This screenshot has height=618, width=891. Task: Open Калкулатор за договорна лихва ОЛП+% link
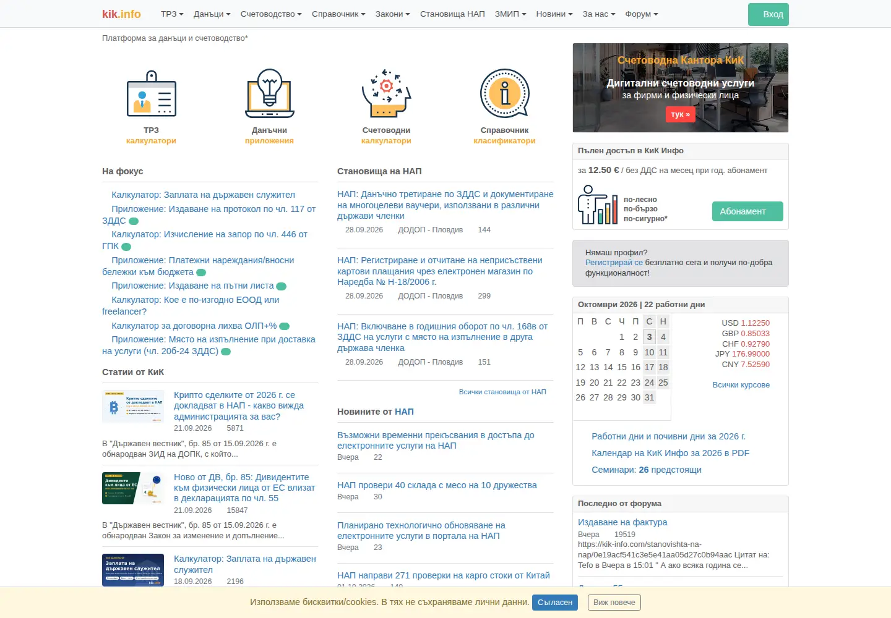coord(194,326)
